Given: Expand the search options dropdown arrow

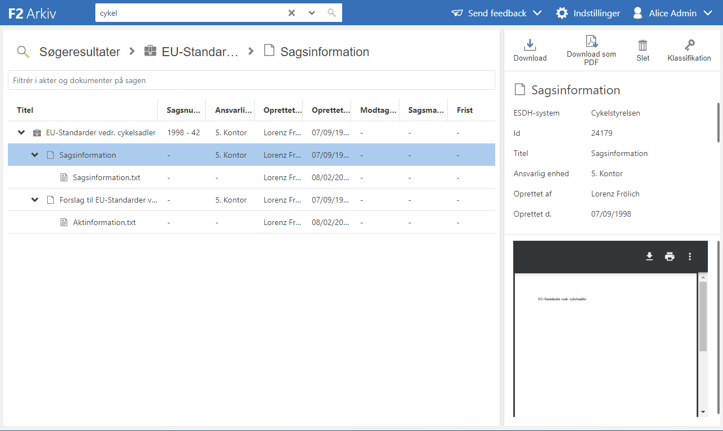Looking at the screenshot, I should click(312, 13).
